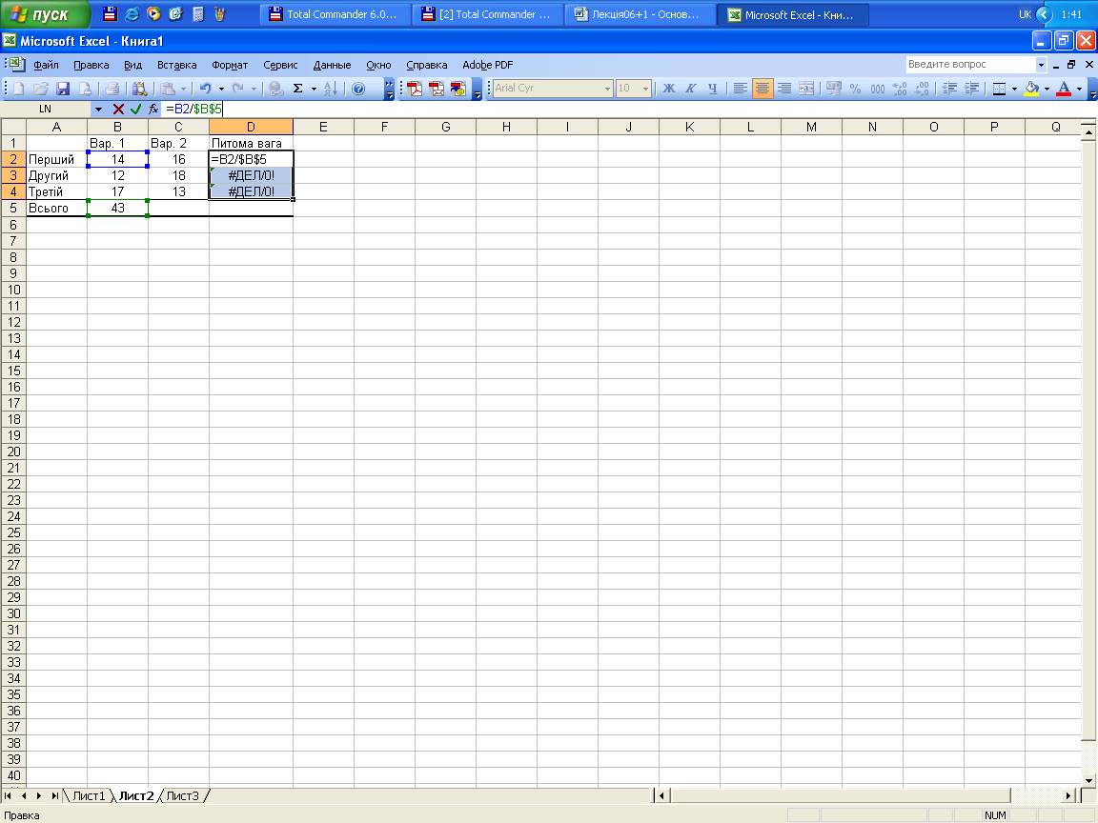Open Font Color dropdown arrow

(1079, 89)
